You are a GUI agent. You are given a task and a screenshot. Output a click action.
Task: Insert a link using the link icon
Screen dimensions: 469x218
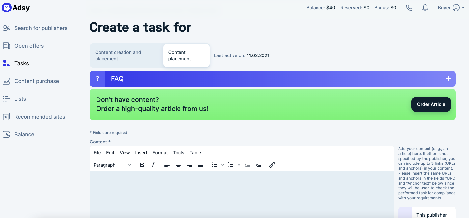(x=272, y=165)
